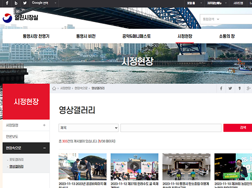The image size is (252, 188).
Task: Open the Twitter icon in top bar
Action: (x=25, y=3)
